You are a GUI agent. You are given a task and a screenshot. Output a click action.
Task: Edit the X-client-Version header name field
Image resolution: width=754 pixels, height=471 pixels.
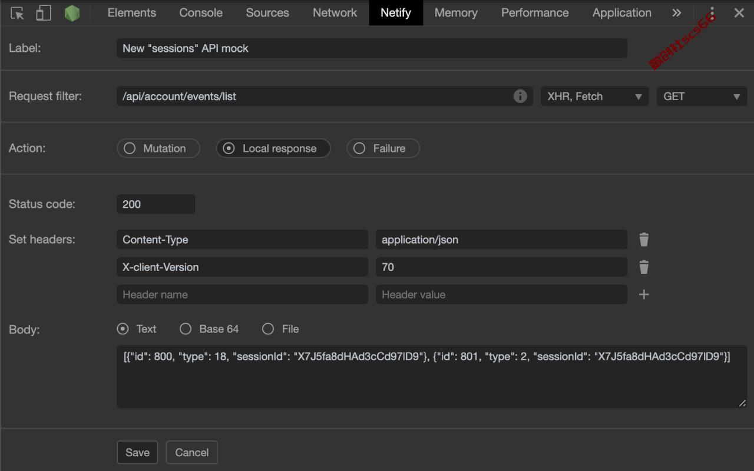coord(242,267)
